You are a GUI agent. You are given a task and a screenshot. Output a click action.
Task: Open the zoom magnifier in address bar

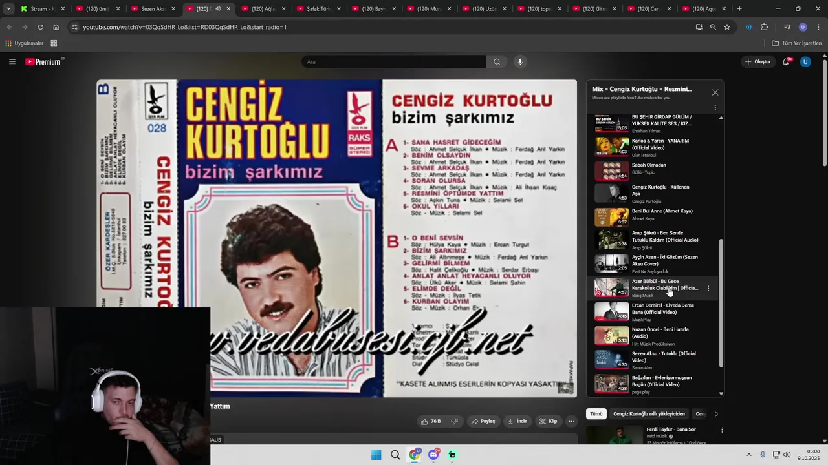point(713,27)
